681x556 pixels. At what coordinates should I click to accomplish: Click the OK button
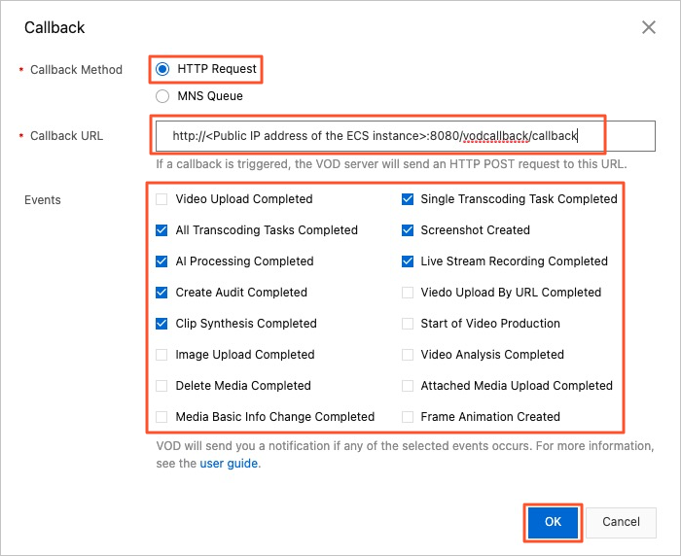click(553, 522)
